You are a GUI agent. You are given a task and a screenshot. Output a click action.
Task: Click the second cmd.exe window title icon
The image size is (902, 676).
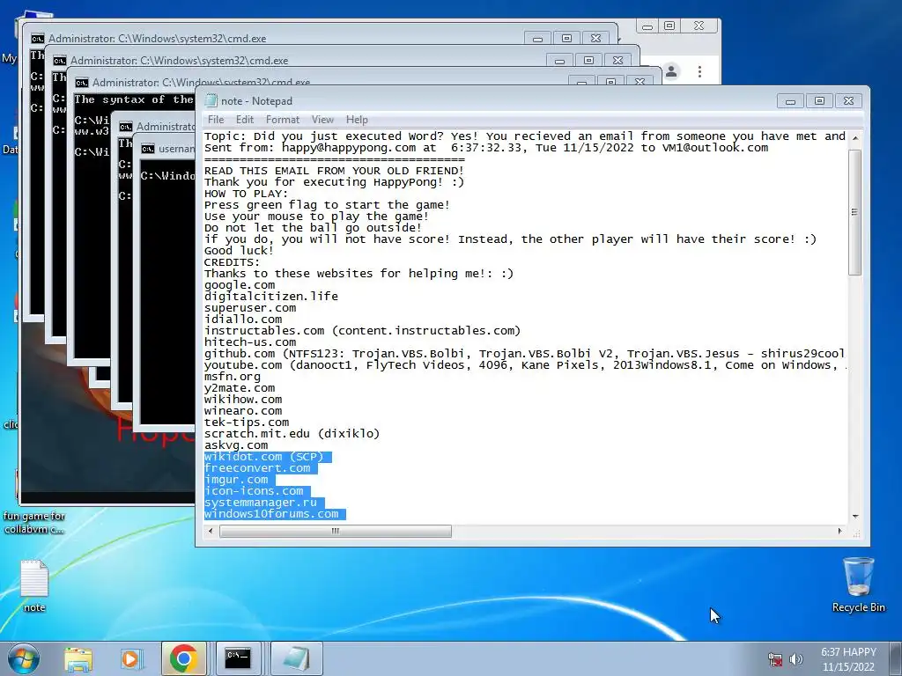click(x=59, y=61)
